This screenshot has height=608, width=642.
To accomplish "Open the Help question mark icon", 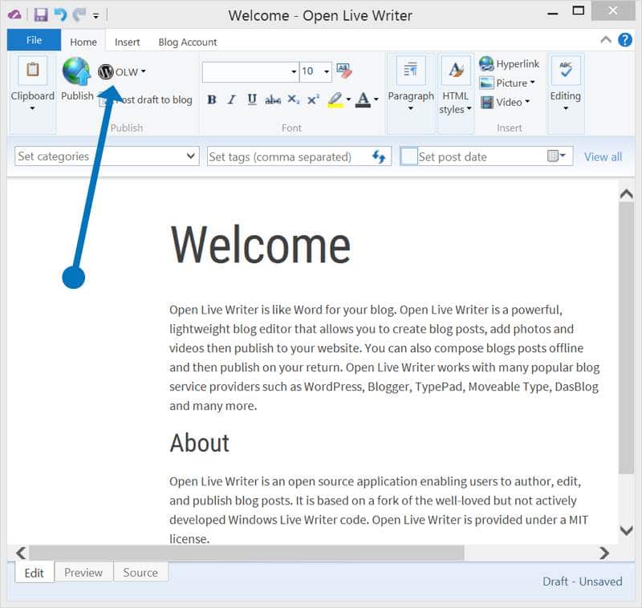I will pos(624,39).
